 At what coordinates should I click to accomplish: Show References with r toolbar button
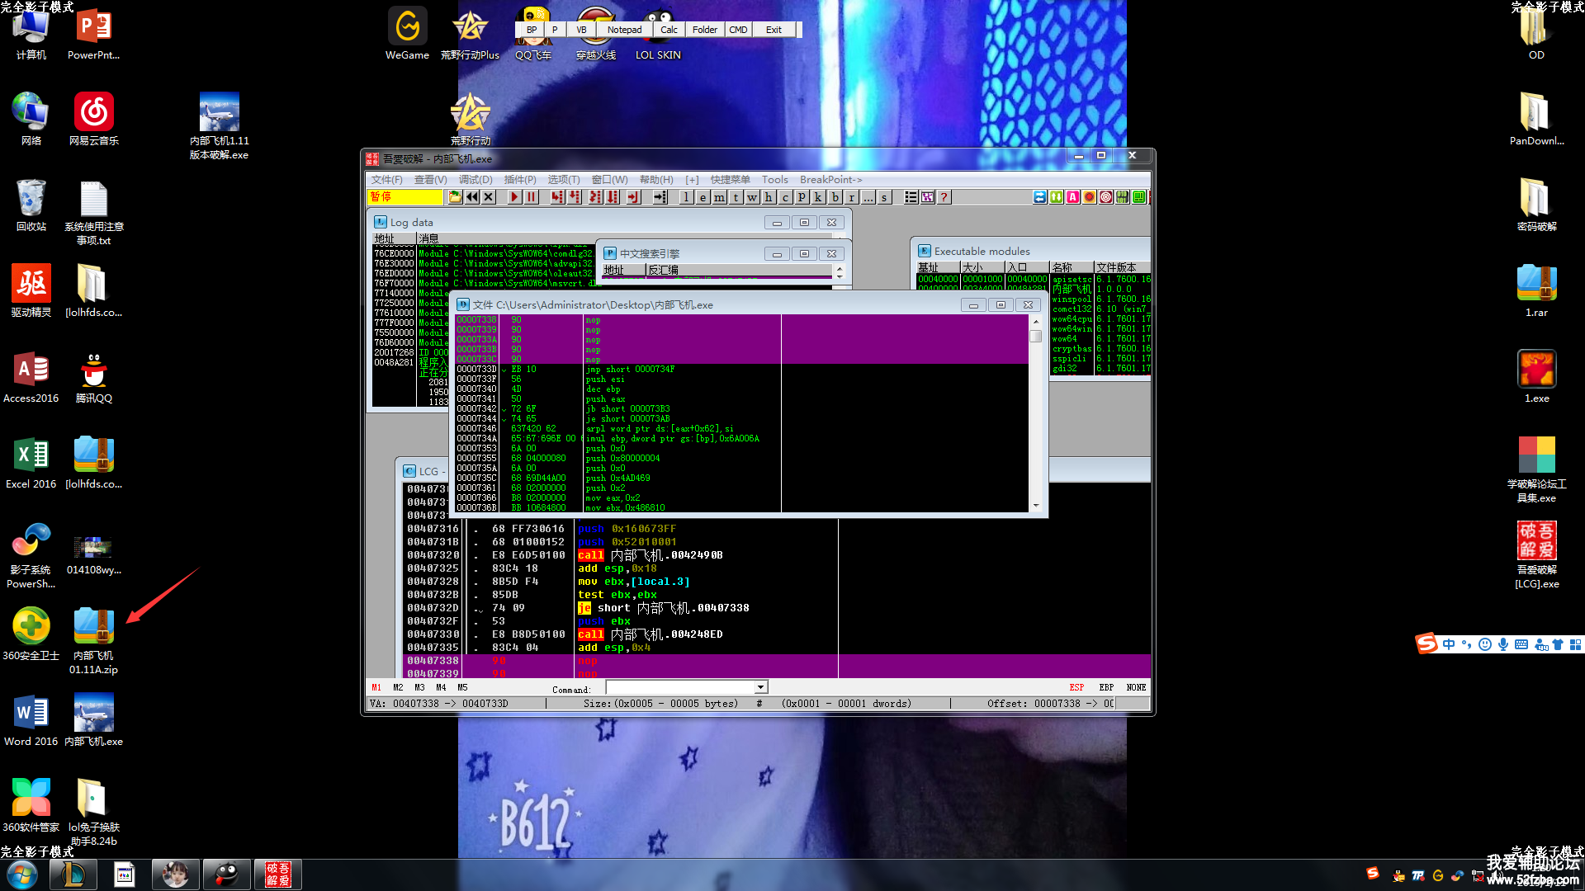point(851,197)
